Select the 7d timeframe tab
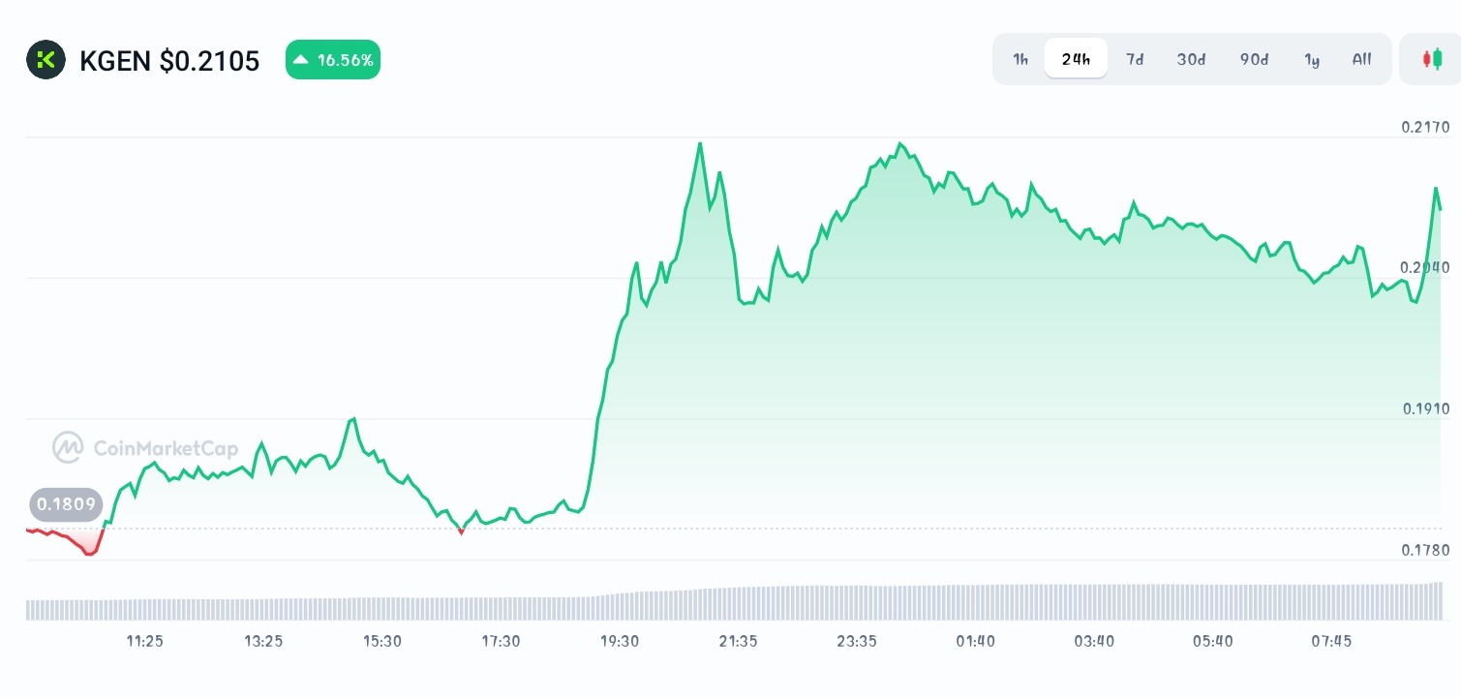1461x697 pixels. tap(1134, 59)
